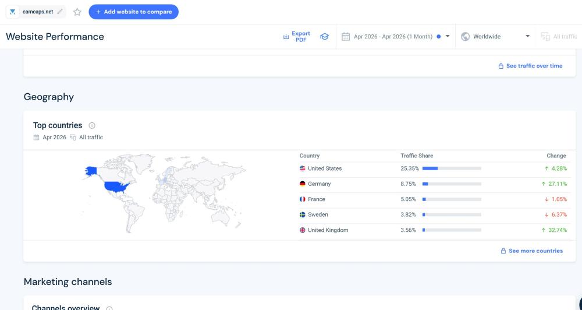Click the Top countries info icon
Viewport: 582px width, 310px height.
[92, 126]
